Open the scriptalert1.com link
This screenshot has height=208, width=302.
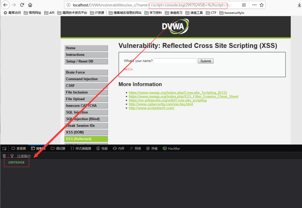(152, 108)
